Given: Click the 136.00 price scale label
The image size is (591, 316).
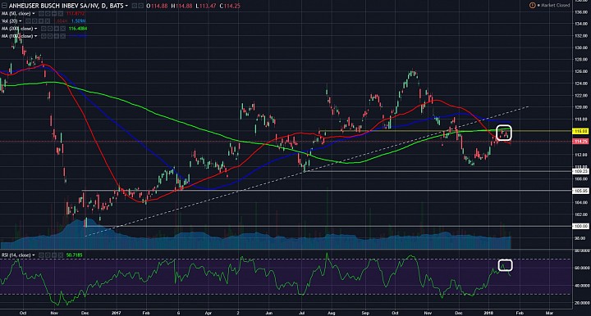Looking at the screenshot, I should click(x=581, y=11).
